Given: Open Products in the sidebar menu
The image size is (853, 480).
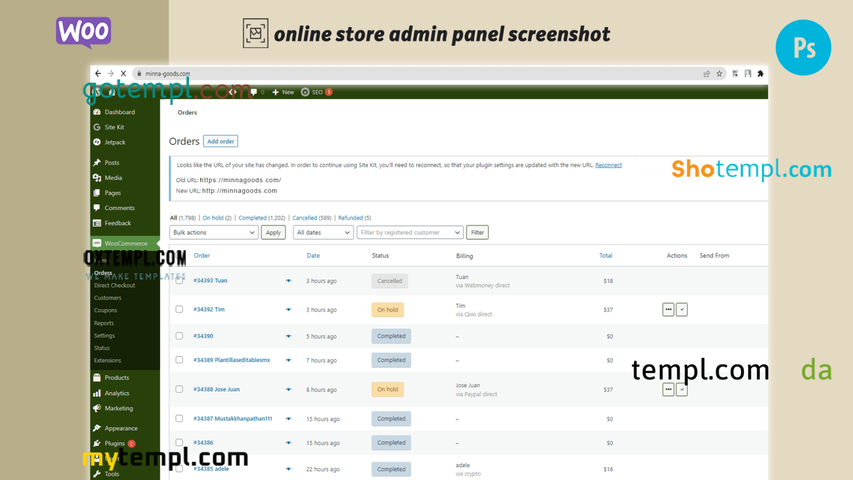Looking at the screenshot, I should point(117,378).
